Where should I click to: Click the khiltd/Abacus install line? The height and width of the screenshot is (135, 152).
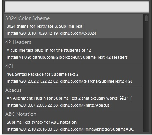pyautogui.click(x=58, y=105)
